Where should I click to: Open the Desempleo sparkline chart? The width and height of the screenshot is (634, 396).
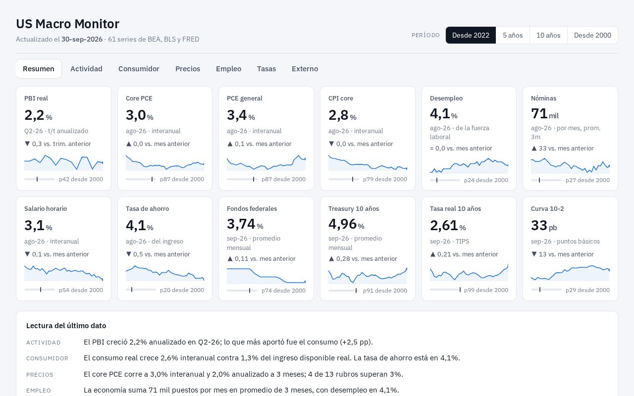469,166
